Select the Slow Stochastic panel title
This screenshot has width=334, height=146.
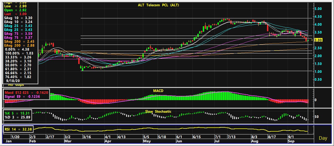click(158, 111)
